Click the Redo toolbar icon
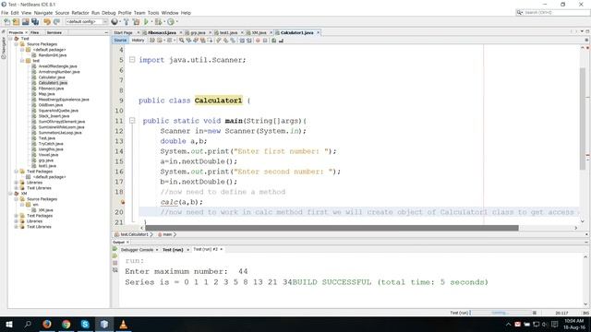The image size is (591, 332). 56,22
